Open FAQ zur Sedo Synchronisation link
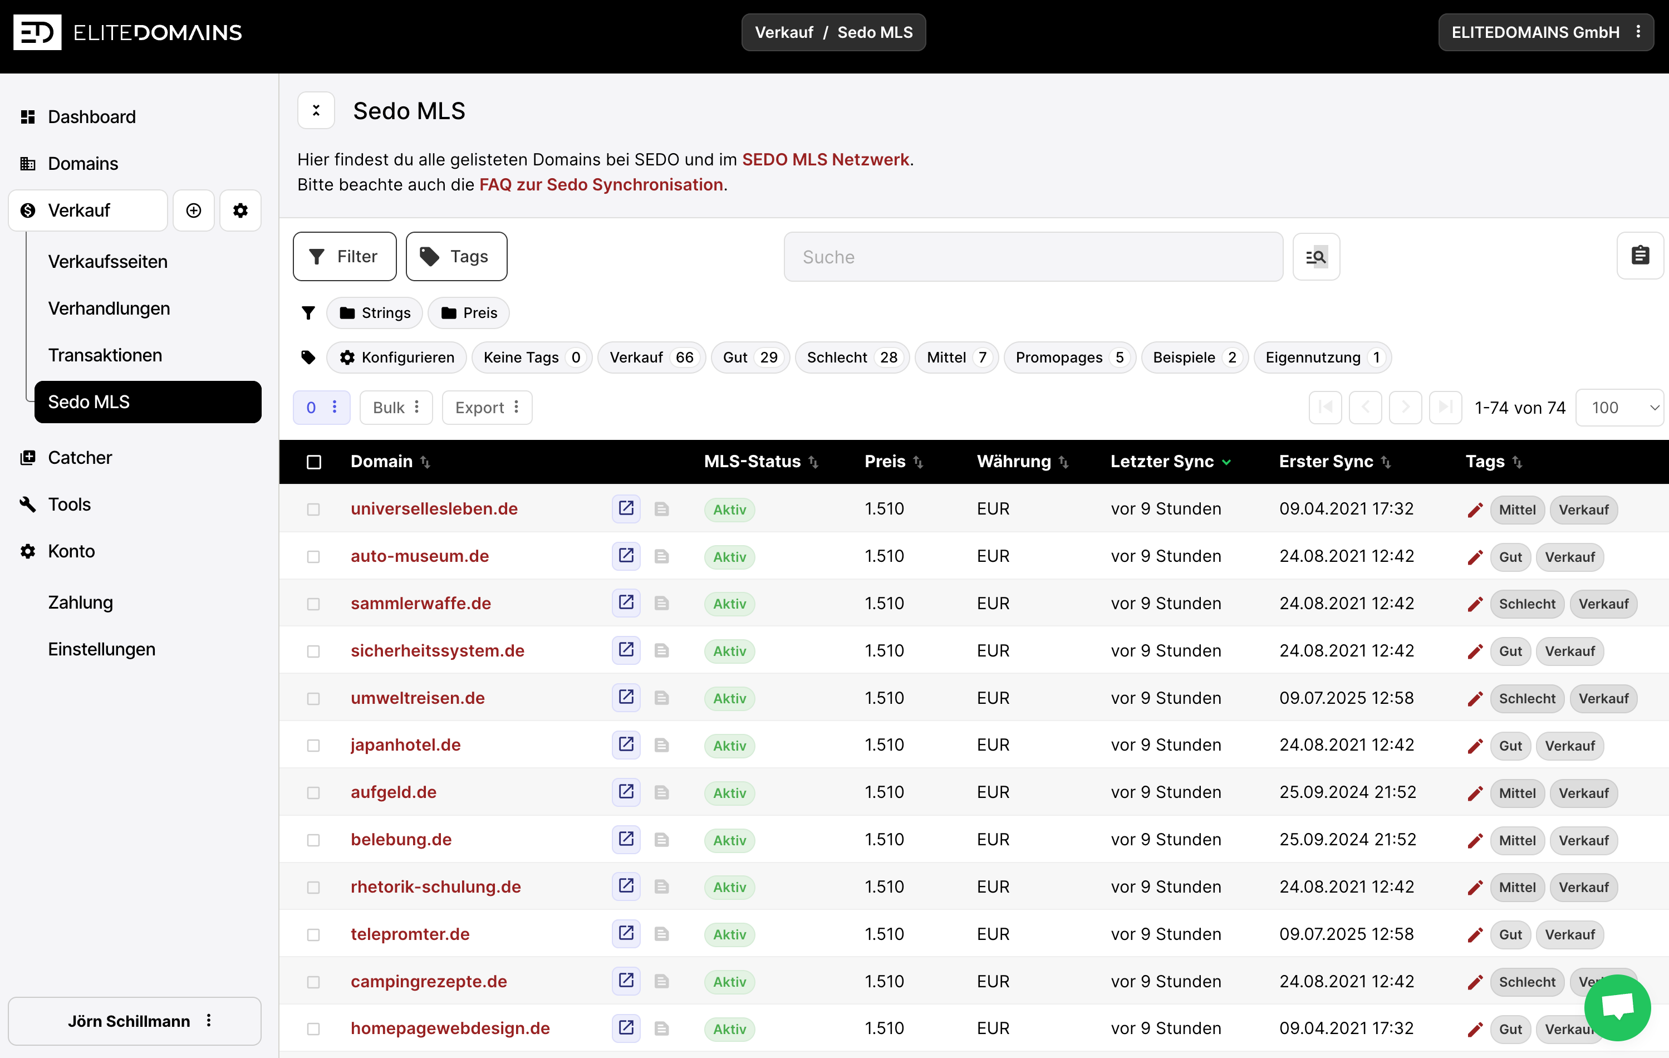This screenshot has height=1058, width=1669. [x=601, y=184]
